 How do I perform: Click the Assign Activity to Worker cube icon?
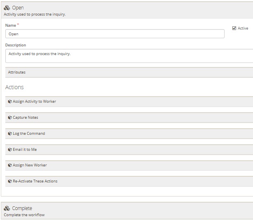point(10,102)
